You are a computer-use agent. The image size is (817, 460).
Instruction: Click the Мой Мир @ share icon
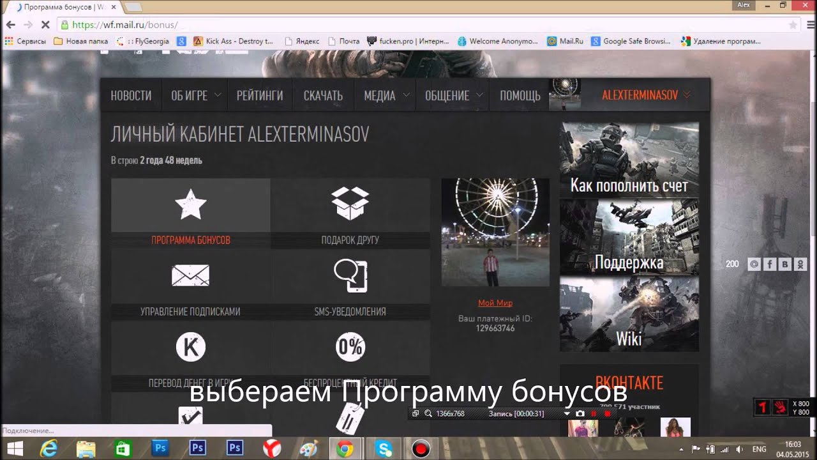[x=754, y=264]
